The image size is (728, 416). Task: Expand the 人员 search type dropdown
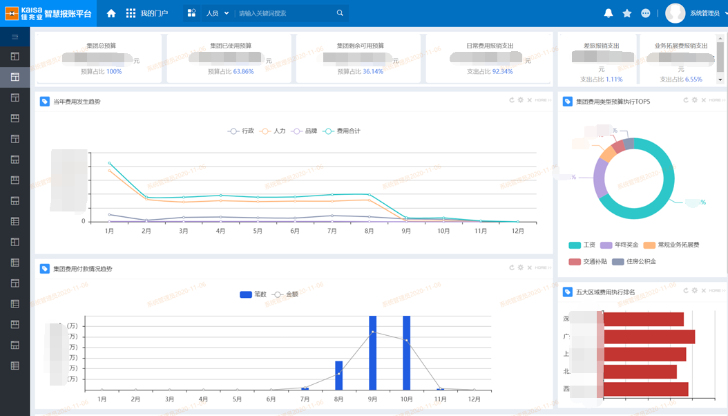point(218,13)
